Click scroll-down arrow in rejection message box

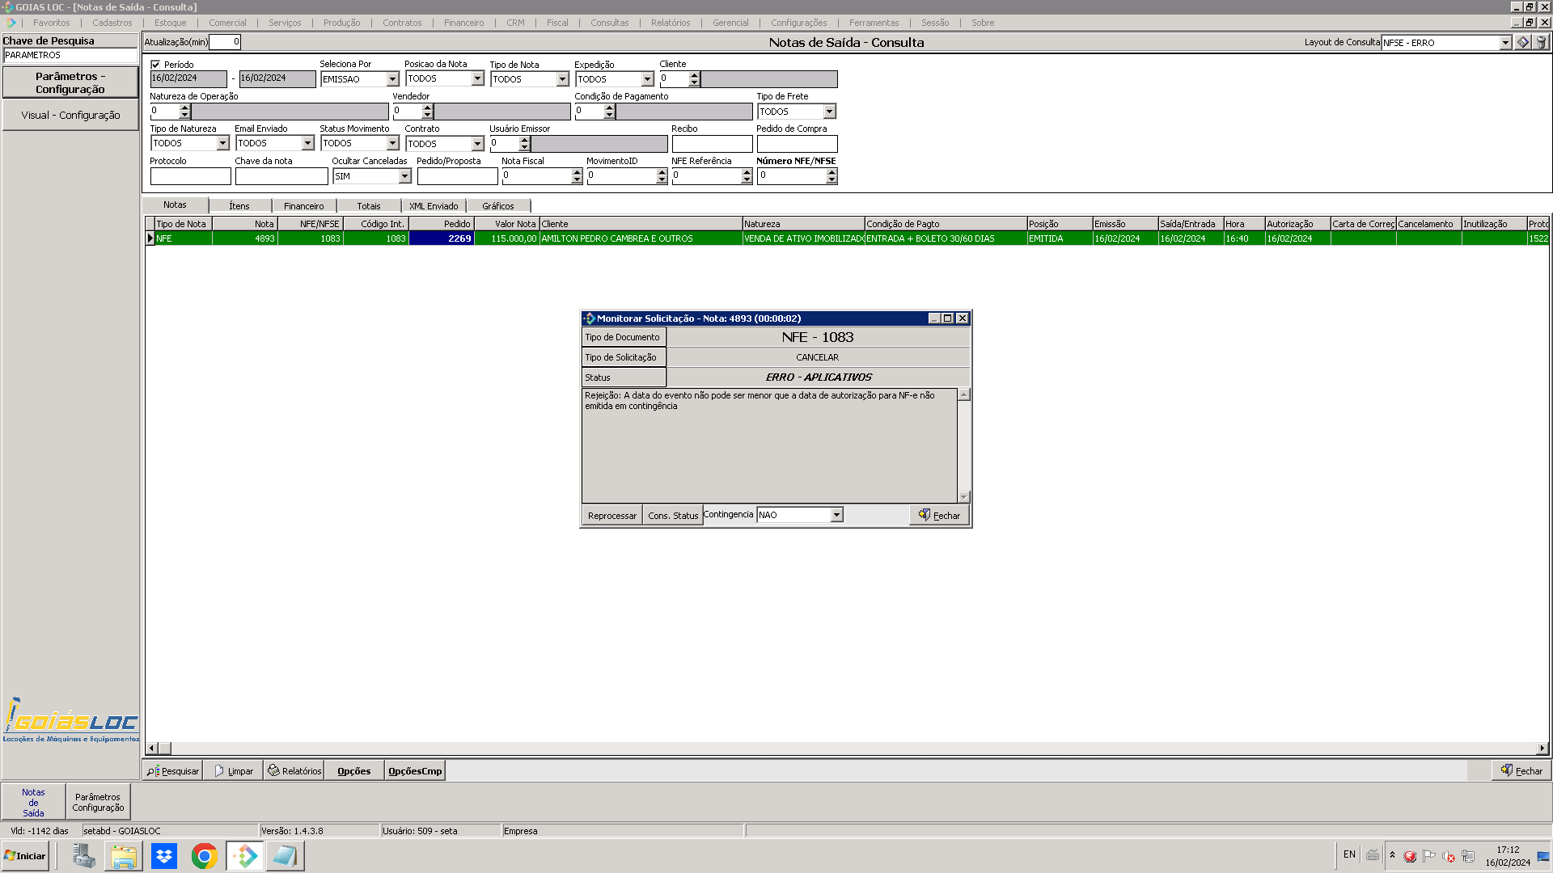963,496
